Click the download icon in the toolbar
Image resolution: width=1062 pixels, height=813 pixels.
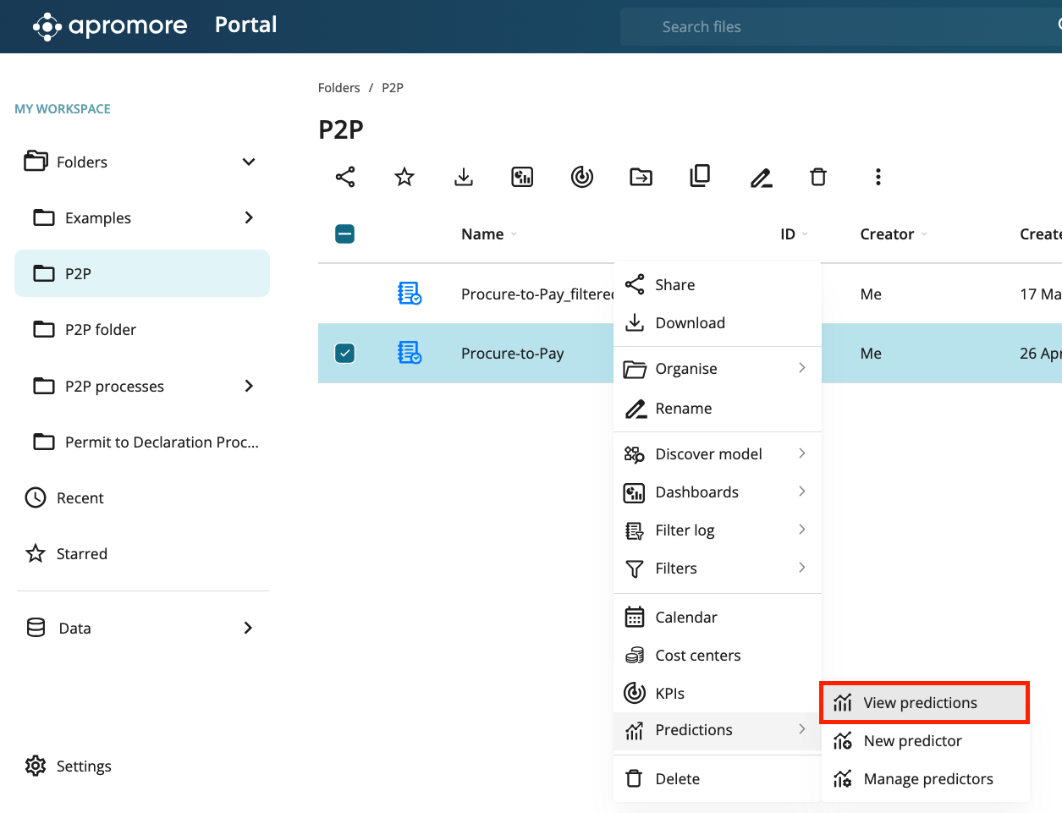[x=464, y=177]
